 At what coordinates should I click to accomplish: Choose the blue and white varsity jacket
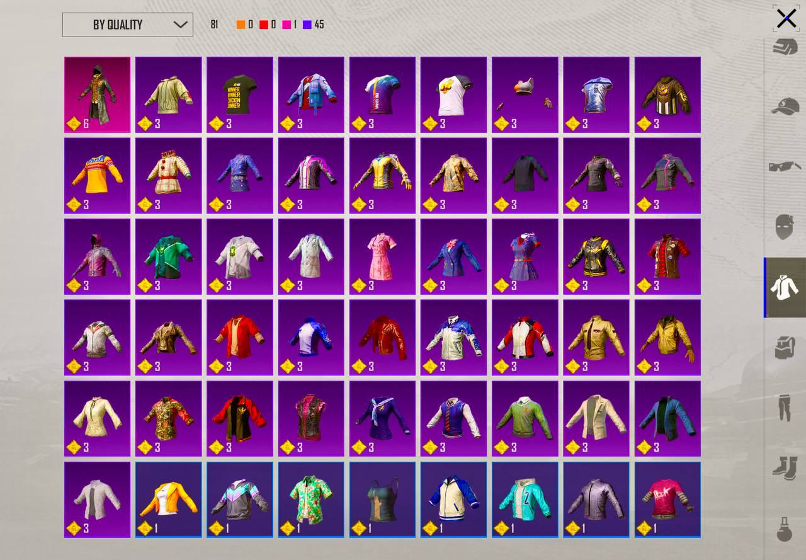click(454, 500)
